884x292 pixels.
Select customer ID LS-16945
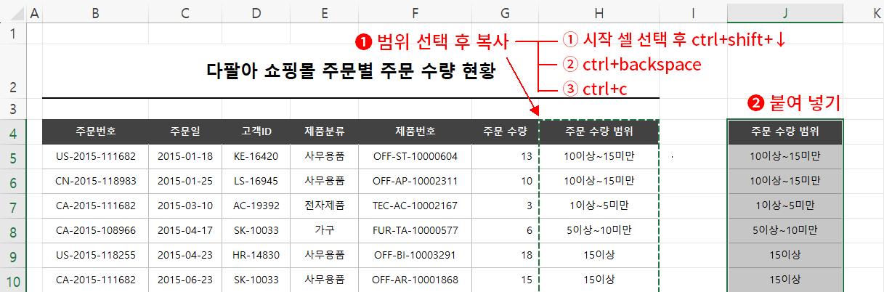[x=256, y=182]
